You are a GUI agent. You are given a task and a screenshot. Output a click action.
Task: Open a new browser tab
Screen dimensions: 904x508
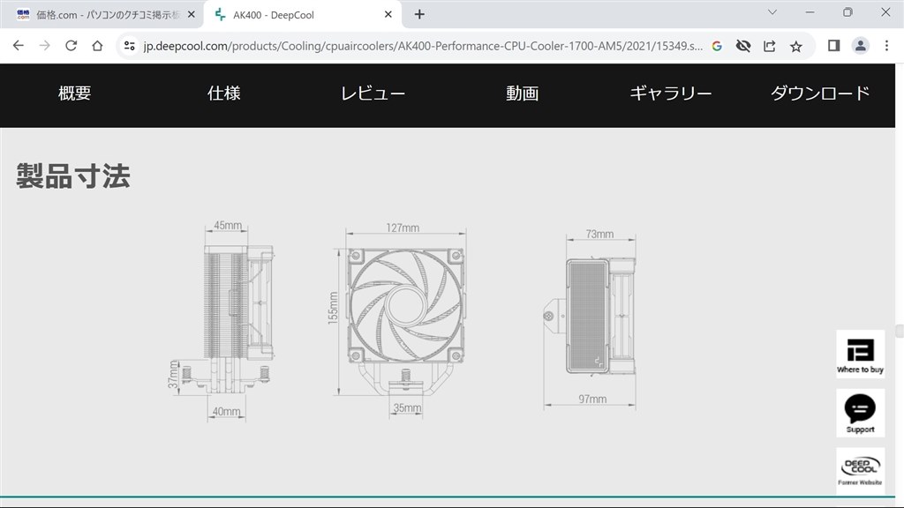(x=419, y=14)
